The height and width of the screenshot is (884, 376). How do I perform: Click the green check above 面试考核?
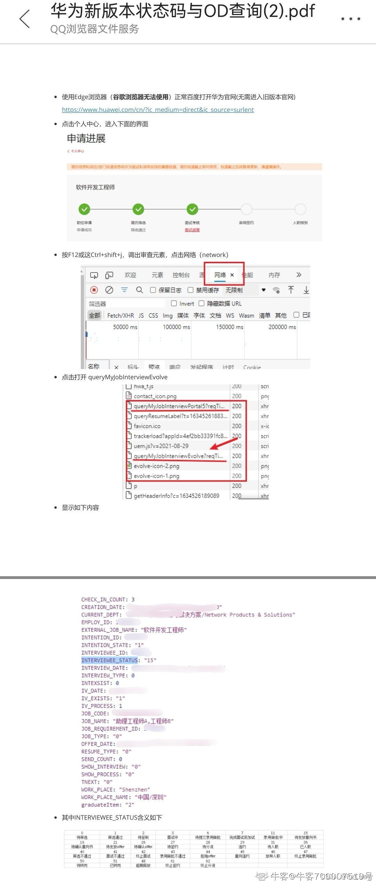tap(192, 209)
